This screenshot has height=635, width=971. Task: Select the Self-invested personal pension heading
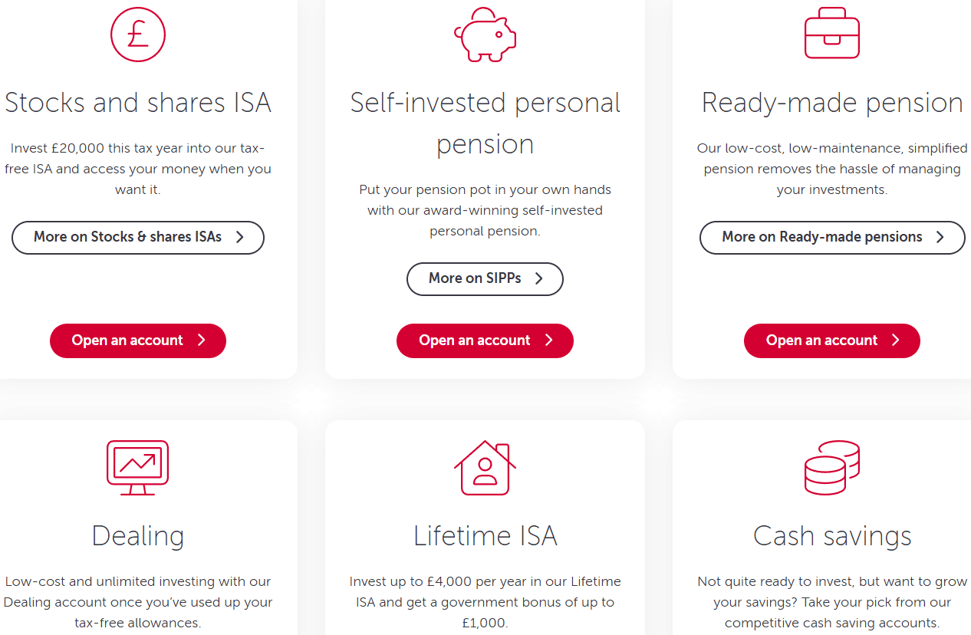pos(485,123)
